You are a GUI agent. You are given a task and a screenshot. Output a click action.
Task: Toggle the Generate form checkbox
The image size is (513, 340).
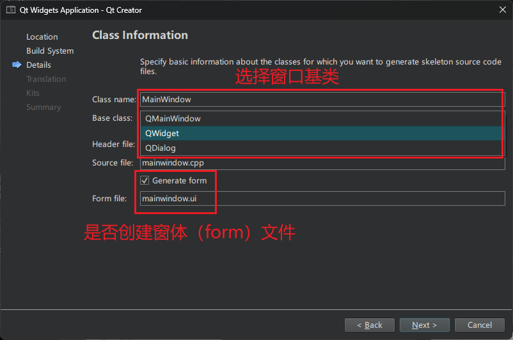point(145,181)
